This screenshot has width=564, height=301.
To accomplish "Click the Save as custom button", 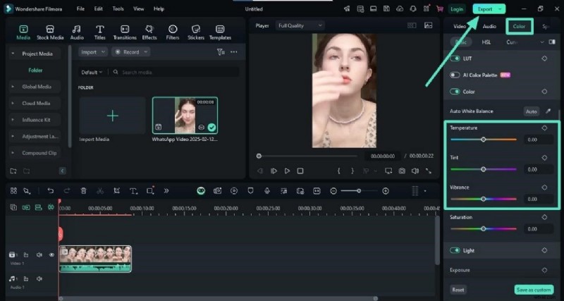I will tap(534, 290).
